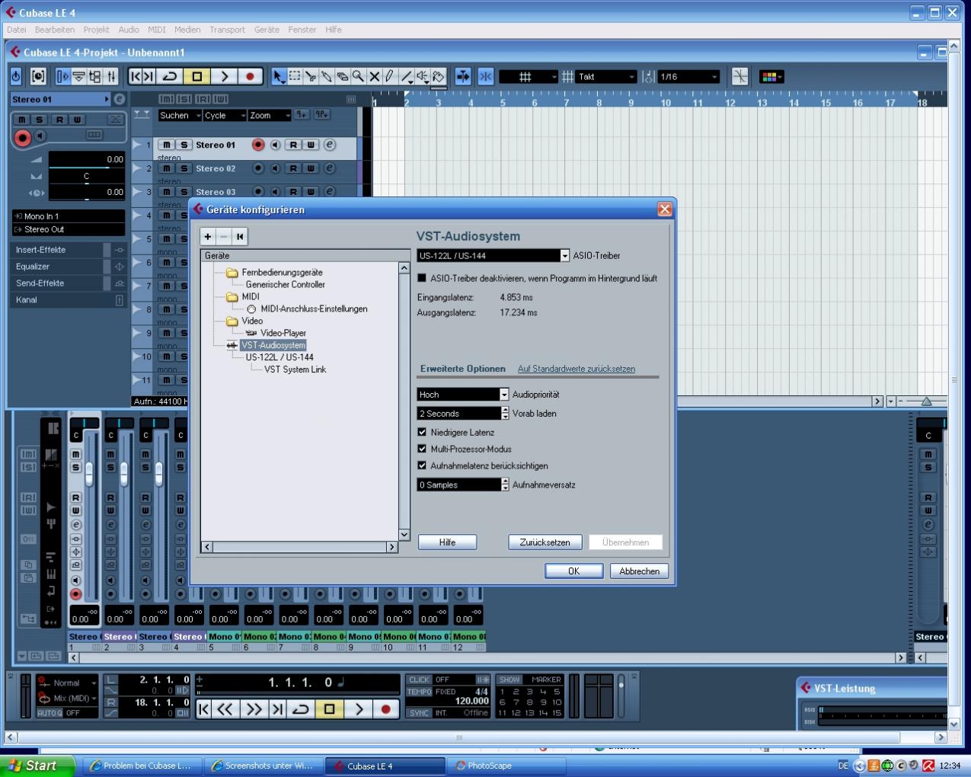Select US-122L / US-144 tree item

[x=279, y=357]
